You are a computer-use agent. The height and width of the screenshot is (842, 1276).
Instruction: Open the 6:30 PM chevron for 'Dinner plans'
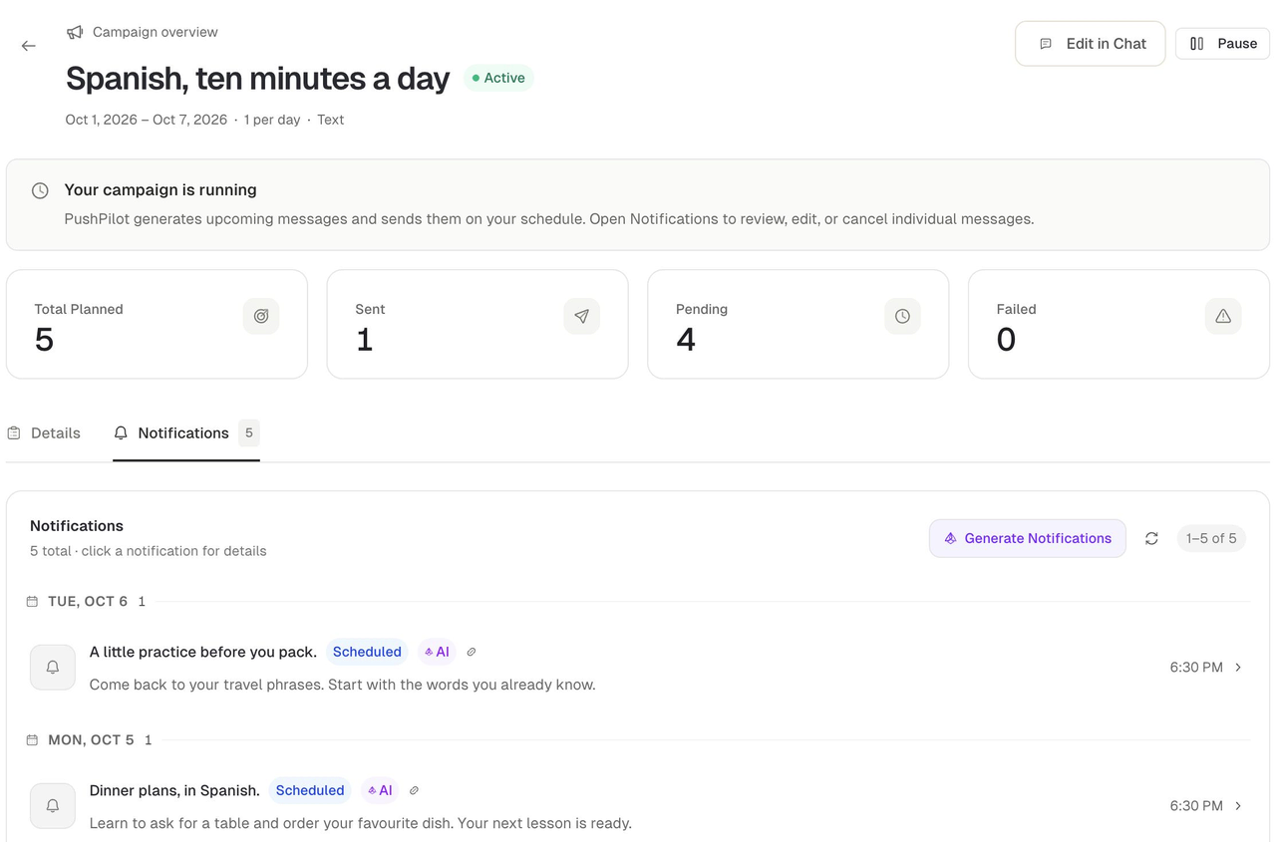coord(1238,806)
